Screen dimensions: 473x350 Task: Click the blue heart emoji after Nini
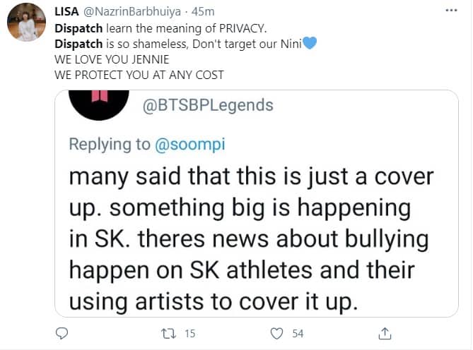[x=310, y=44]
